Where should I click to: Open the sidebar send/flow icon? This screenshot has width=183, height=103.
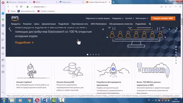[x=3, y=40]
